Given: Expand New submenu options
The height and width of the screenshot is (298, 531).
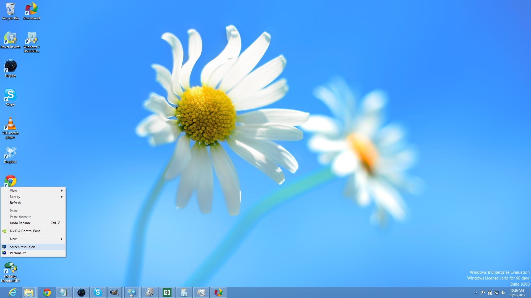Looking at the screenshot, I should coord(33,239).
